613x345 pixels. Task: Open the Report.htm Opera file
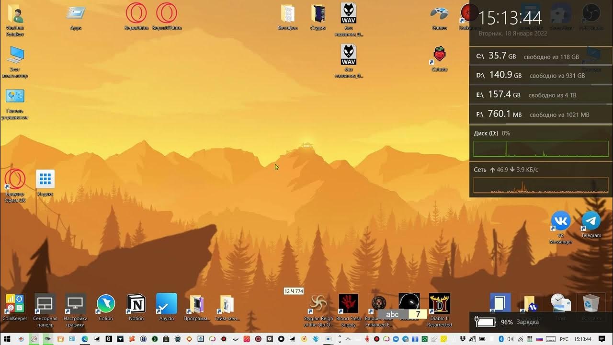[136, 17]
